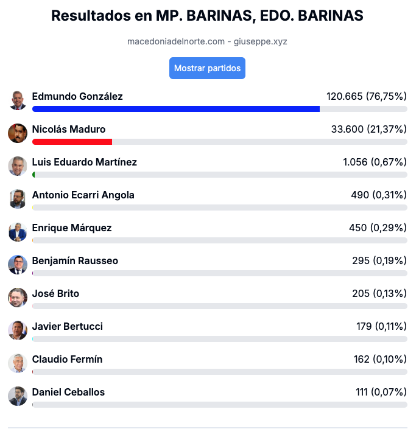Select Edmundo González's avatar photo
The width and height of the screenshot is (419, 429).
coord(18,100)
